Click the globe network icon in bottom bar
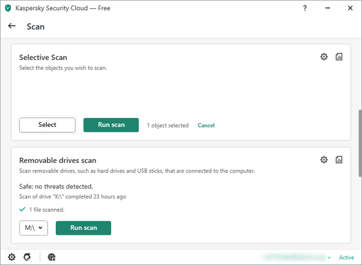 coord(52,257)
